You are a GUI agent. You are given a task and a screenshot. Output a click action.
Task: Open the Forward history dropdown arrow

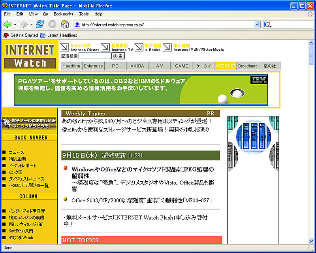[x=31, y=25]
